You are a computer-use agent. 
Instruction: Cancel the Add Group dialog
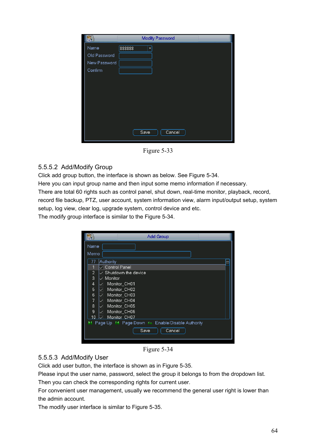tap(173, 331)
